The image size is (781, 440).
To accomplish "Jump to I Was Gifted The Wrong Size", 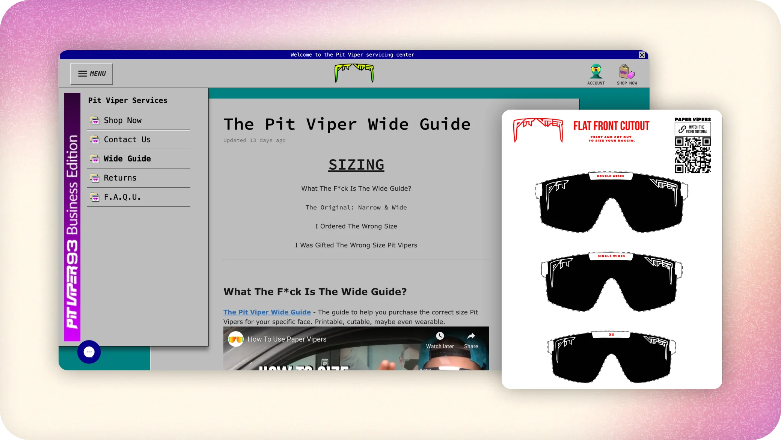I will pyautogui.click(x=356, y=245).
